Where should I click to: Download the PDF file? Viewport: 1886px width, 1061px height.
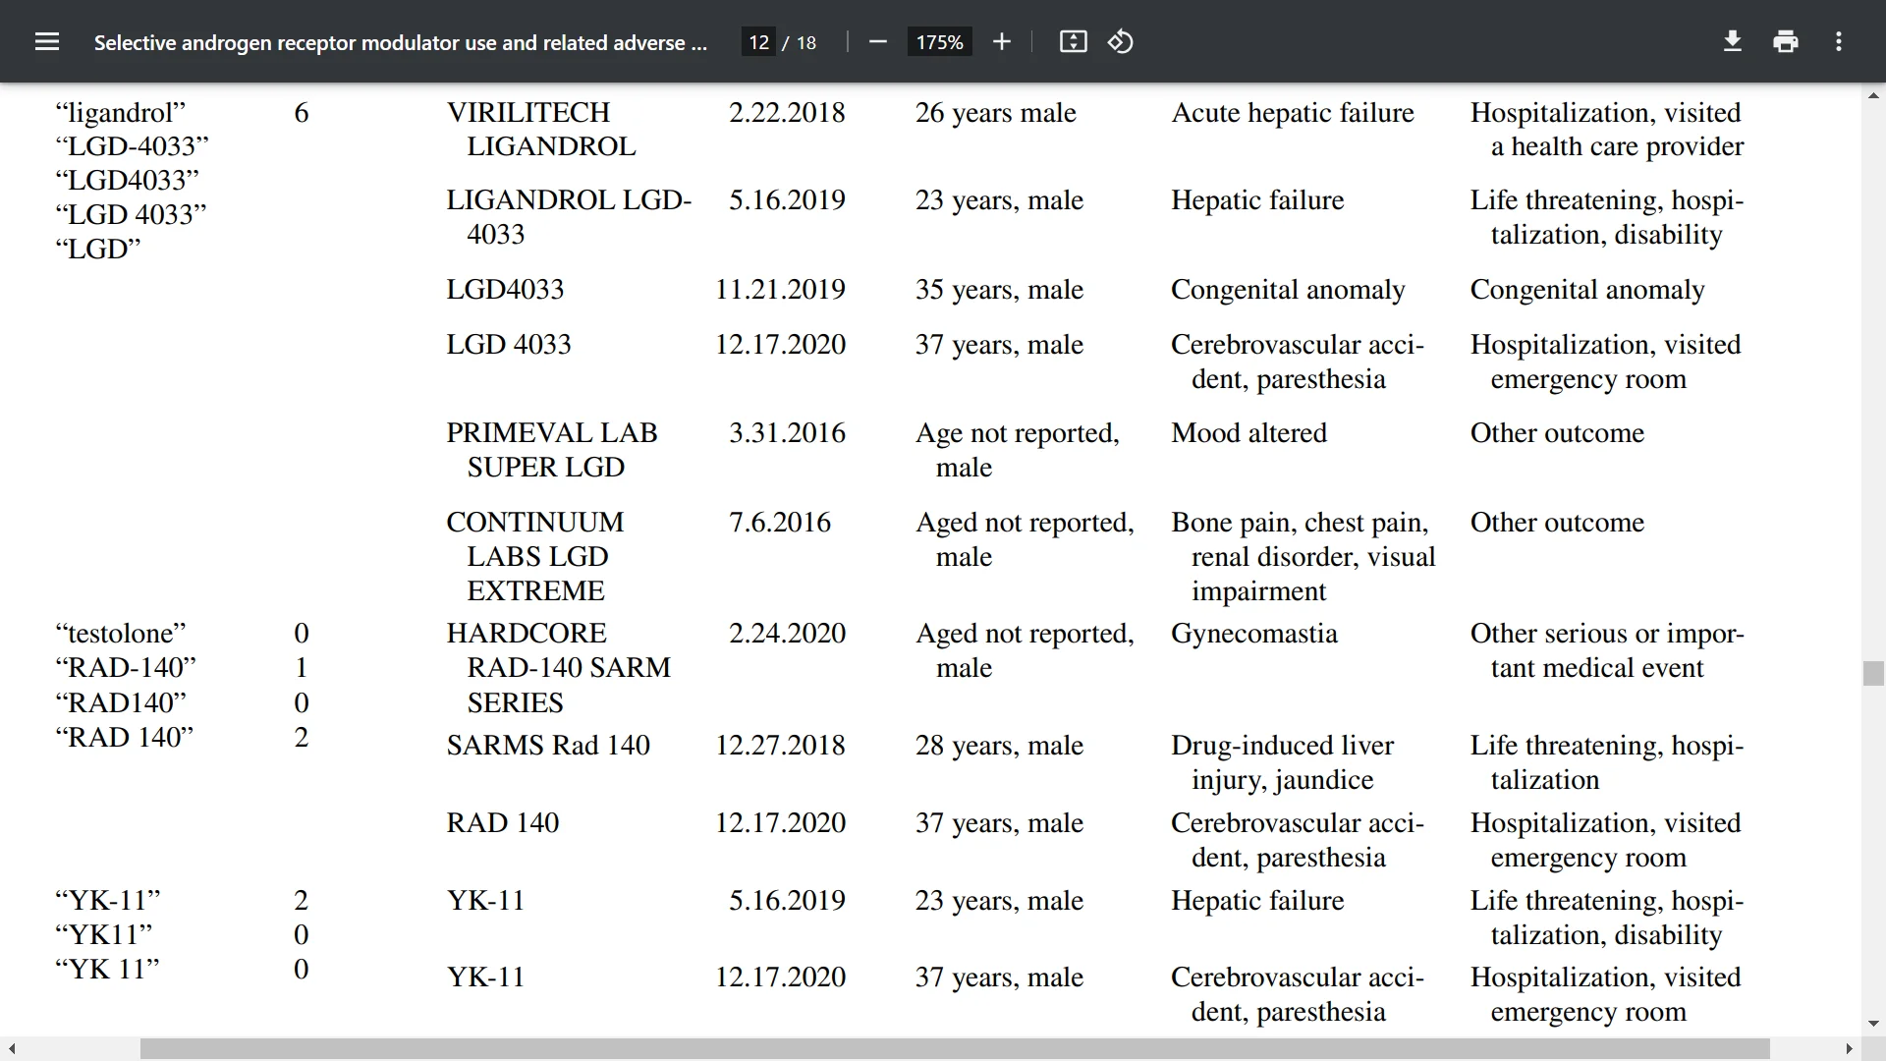1733,41
